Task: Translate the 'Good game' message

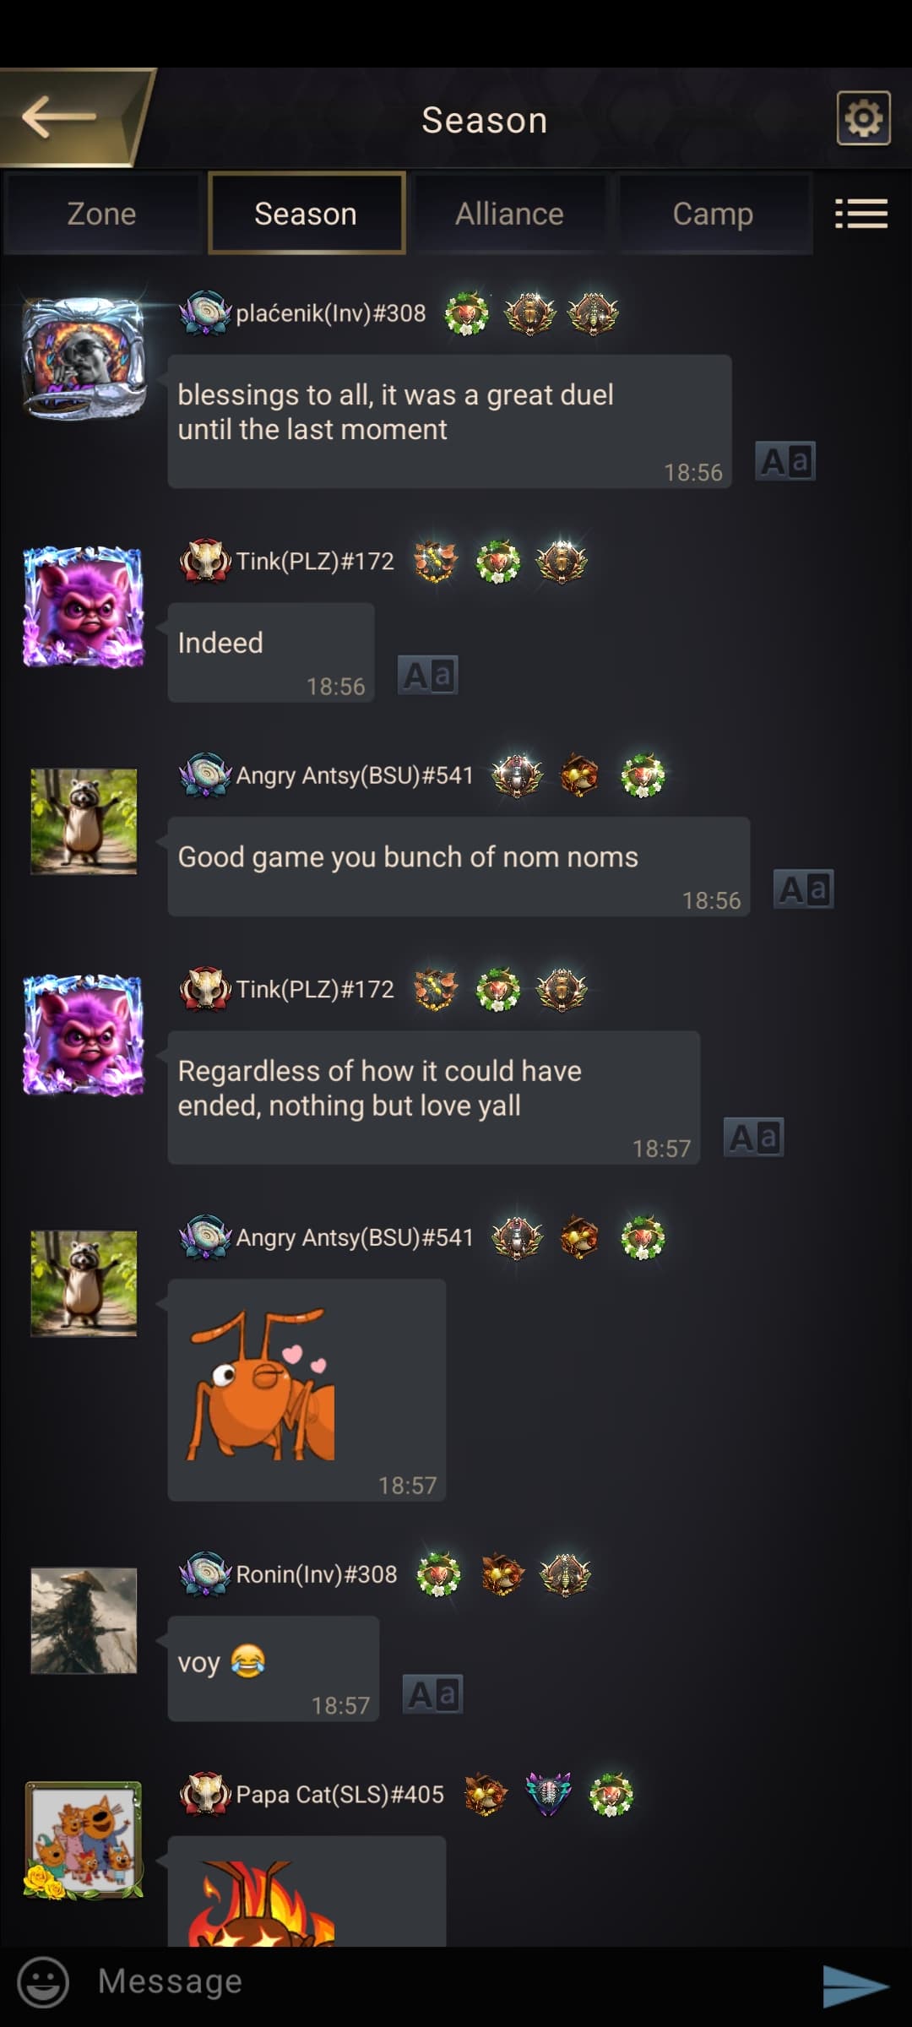Action: 803,889
